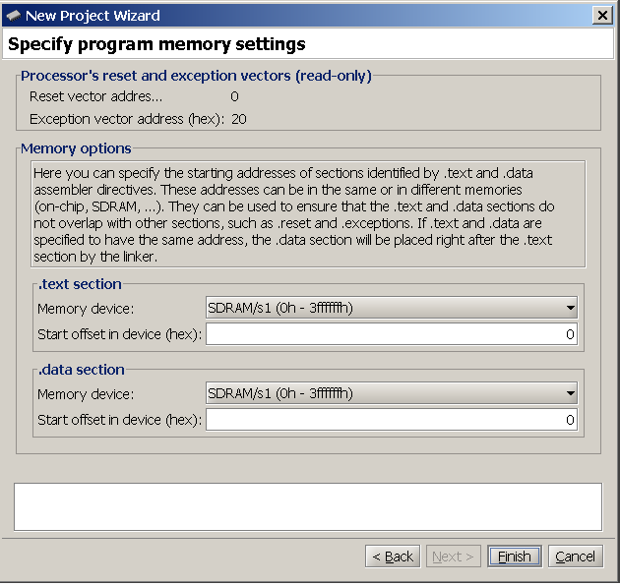The height and width of the screenshot is (586, 620).
Task: Focus the .data Start offset input field
Action: [391, 420]
